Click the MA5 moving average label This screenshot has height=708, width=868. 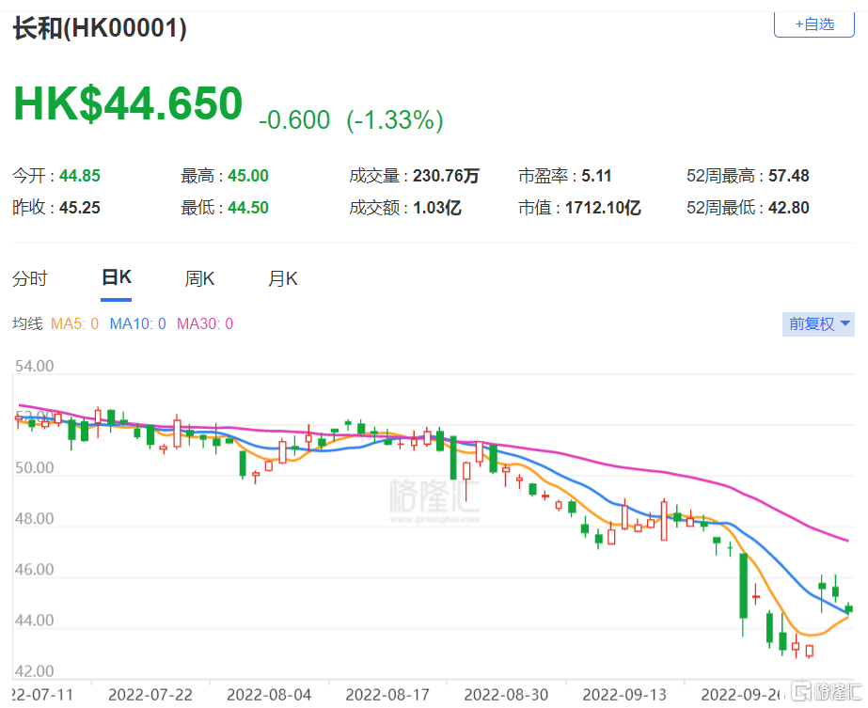(74, 323)
